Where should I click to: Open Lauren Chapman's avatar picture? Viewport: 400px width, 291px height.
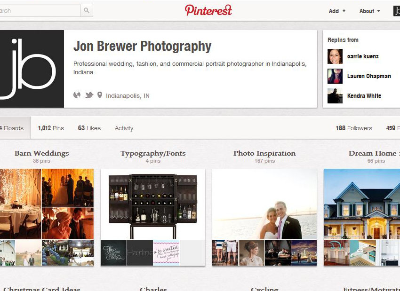335,76
